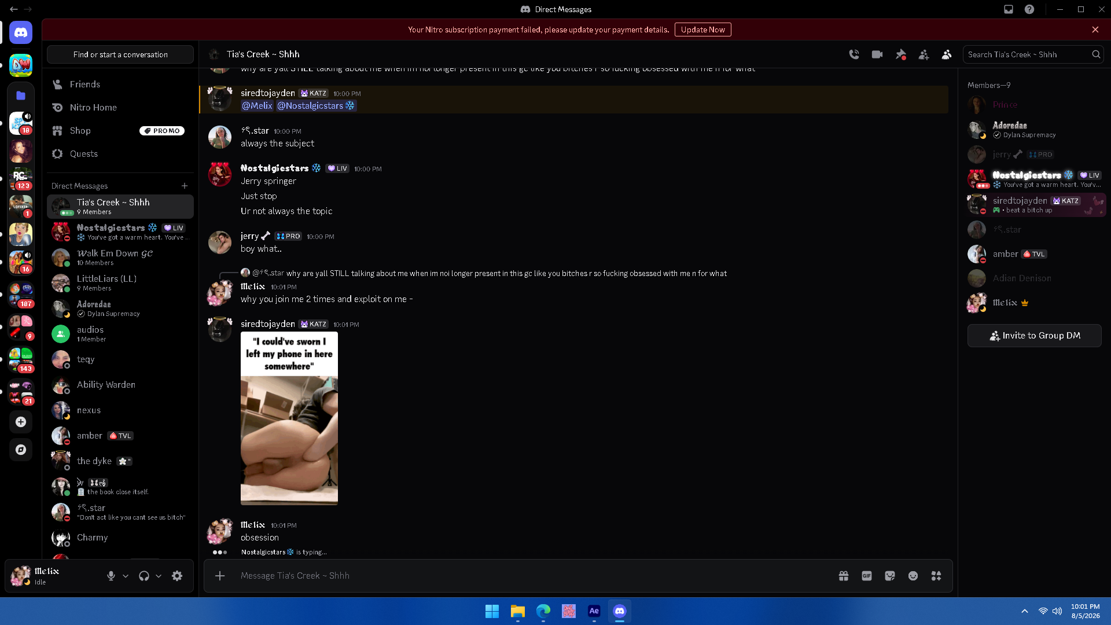The width and height of the screenshot is (1111, 625).
Task: Open File Explorer from the taskbar
Action: [x=518, y=611]
